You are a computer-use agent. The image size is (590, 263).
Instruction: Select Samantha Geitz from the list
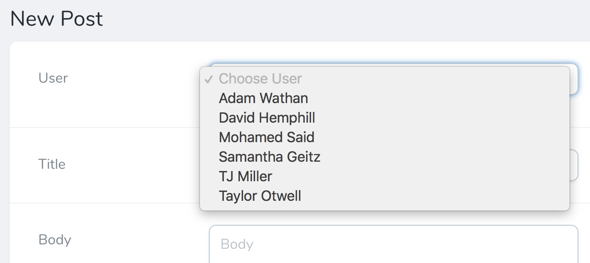[x=270, y=157]
